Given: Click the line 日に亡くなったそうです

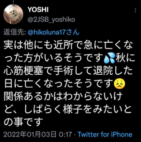Looking at the screenshot, I should point(58,84).
